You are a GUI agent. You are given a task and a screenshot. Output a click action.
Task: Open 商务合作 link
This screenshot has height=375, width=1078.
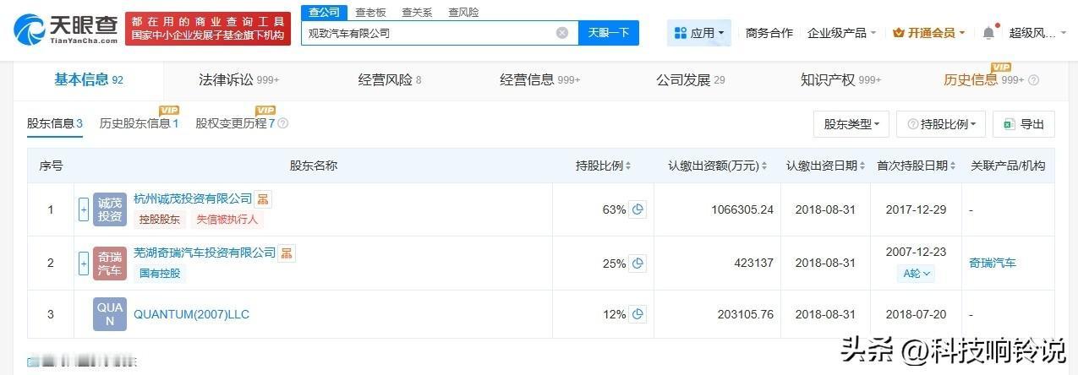pyautogui.click(x=769, y=33)
